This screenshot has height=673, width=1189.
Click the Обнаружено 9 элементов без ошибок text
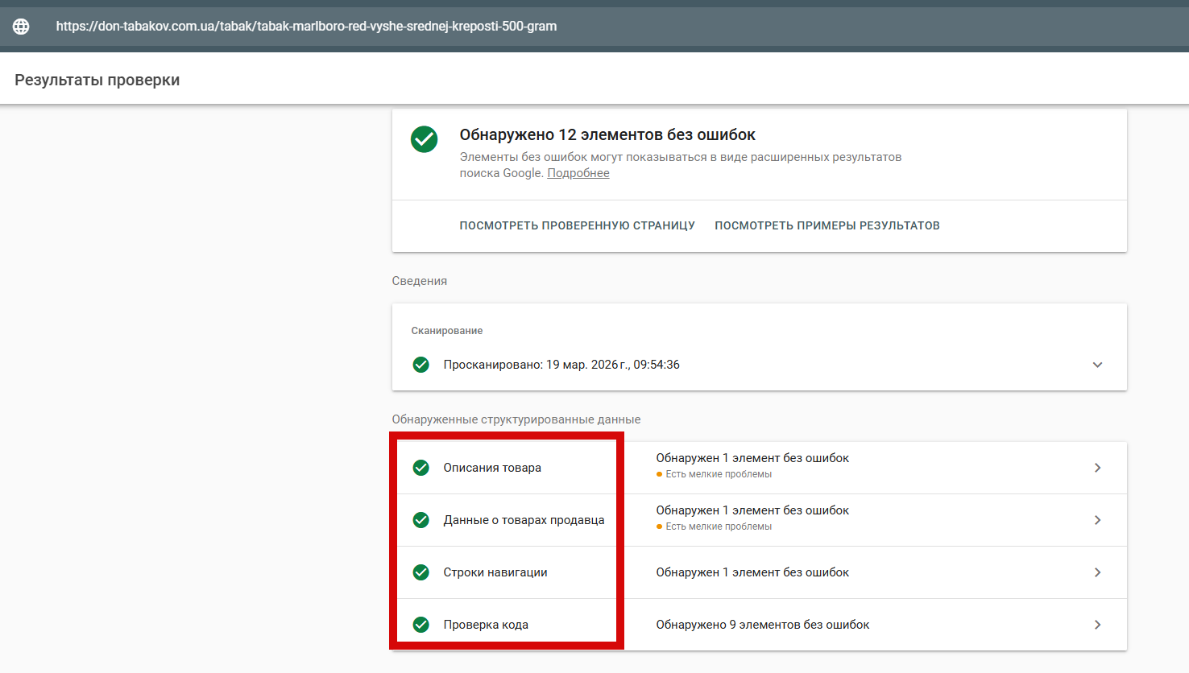[763, 625]
